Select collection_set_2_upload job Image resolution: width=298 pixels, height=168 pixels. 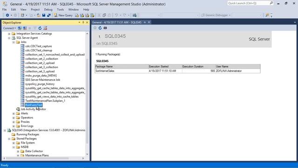[x=40, y=63]
